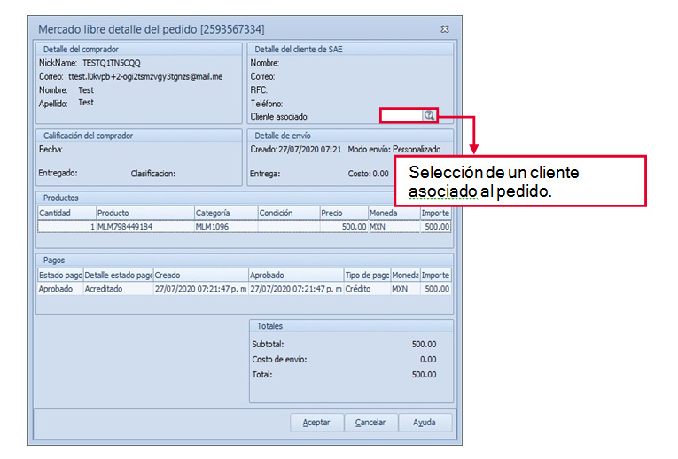Select the Aprobado status cell in Pagos
The image size is (678, 459).
pyautogui.click(x=60, y=289)
